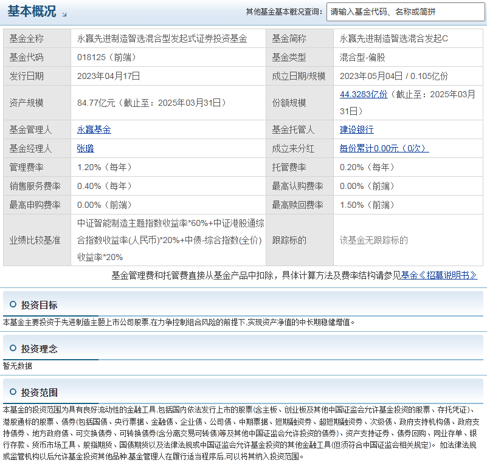The image size is (487, 463).
Task: Select sales service fee value 0.40%（每年）
Action: coord(105,186)
